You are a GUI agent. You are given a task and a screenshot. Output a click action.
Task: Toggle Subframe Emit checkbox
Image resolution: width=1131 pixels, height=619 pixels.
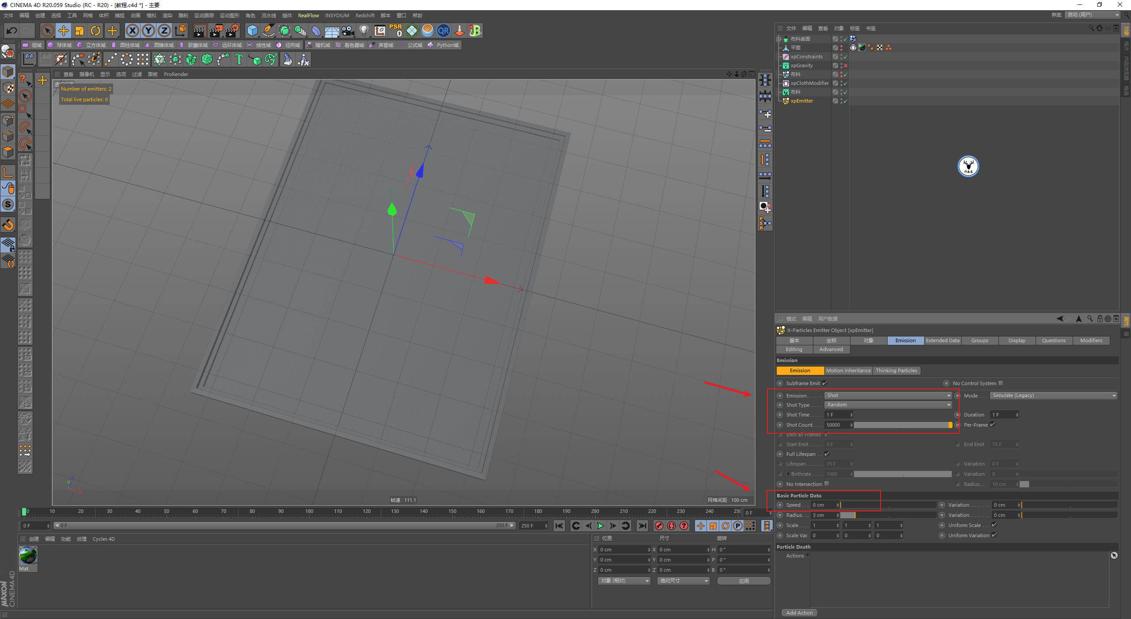click(x=825, y=383)
